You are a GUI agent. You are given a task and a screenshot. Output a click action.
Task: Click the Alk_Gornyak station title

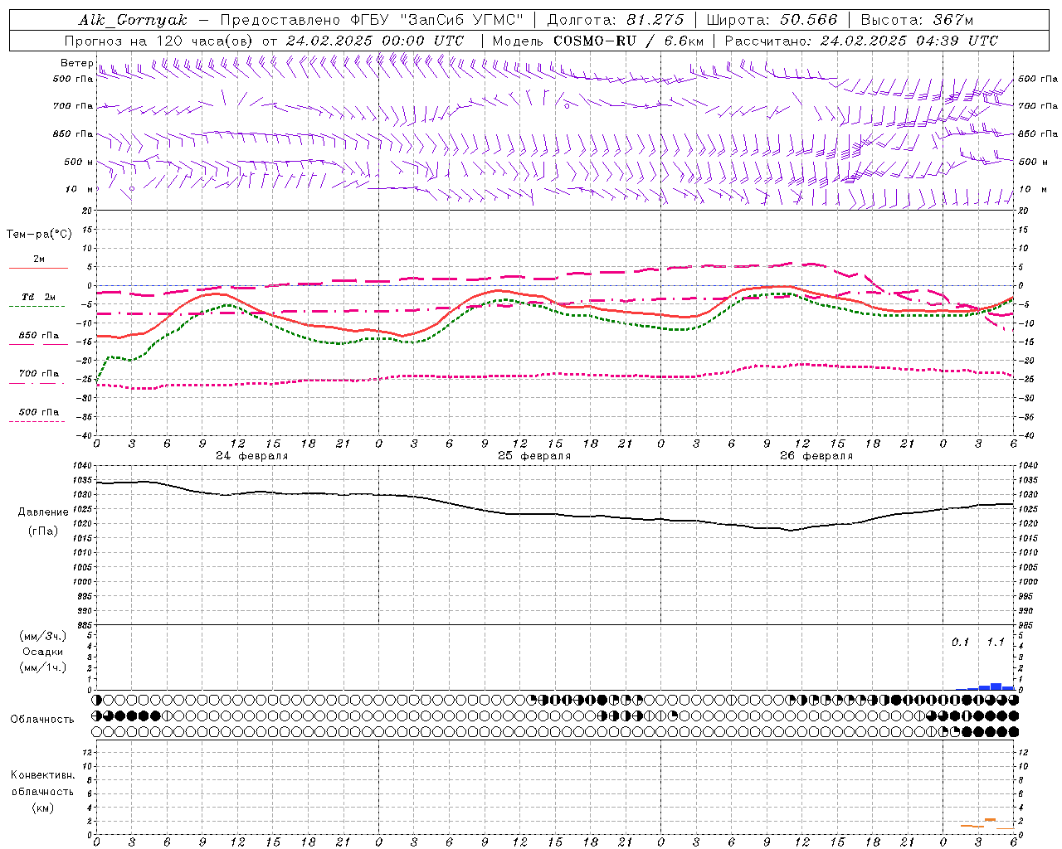133,20
